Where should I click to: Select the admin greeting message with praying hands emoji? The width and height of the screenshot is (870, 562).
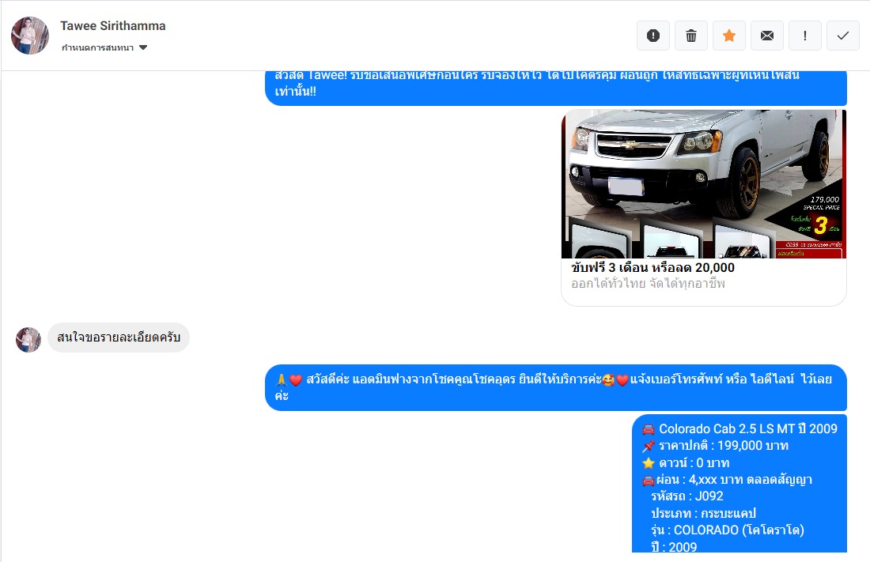[x=556, y=387]
